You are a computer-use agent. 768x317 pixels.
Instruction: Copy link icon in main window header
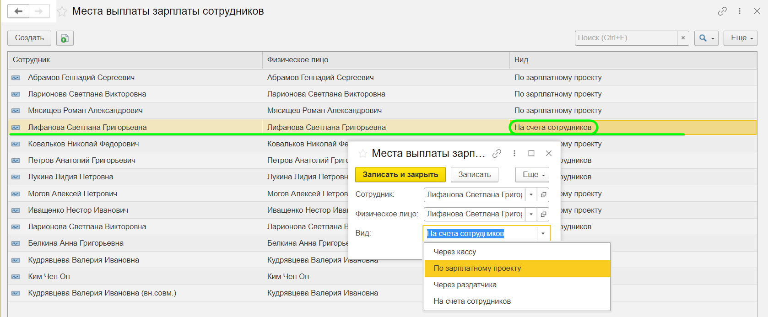pos(722,11)
